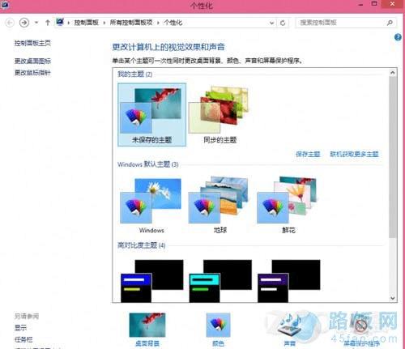Click the search magnifier icon
405x349 pixels.
(390, 23)
